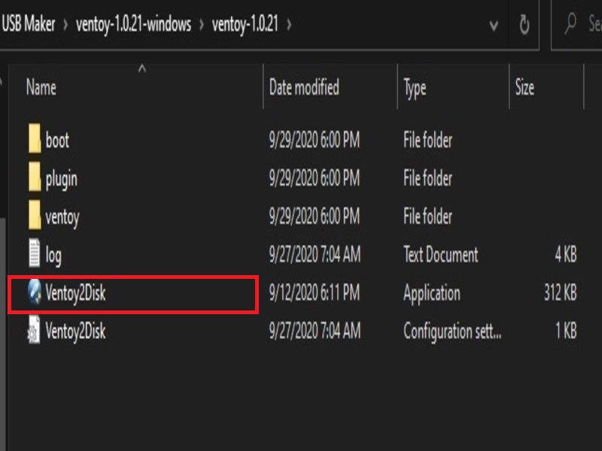The width and height of the screenshot is (602, 451).
Task: Click the boot folder icon
Action: [35, 140]
